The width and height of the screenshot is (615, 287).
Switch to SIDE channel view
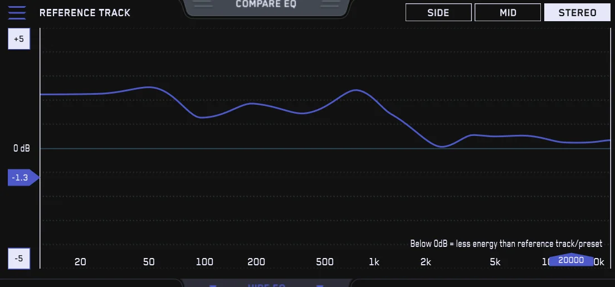click(x=438, y=13)
